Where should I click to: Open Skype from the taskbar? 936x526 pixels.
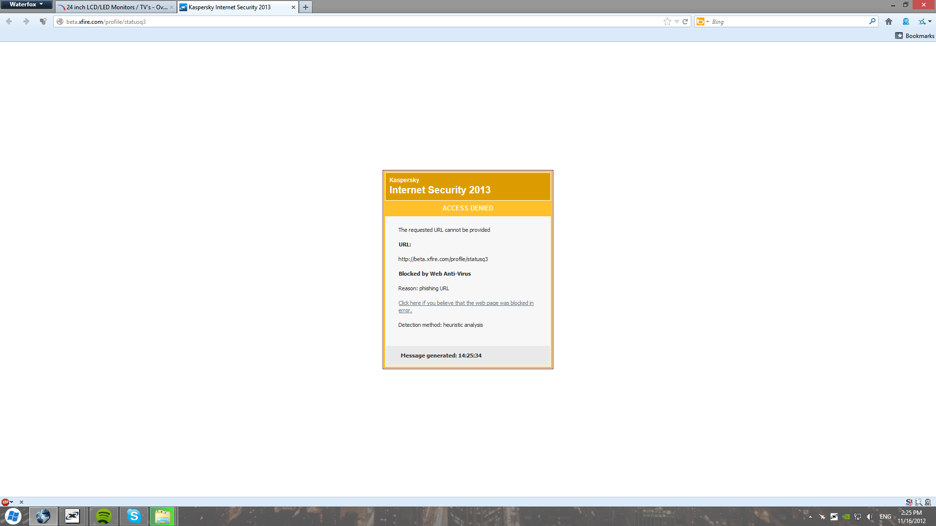click(134, 516)
